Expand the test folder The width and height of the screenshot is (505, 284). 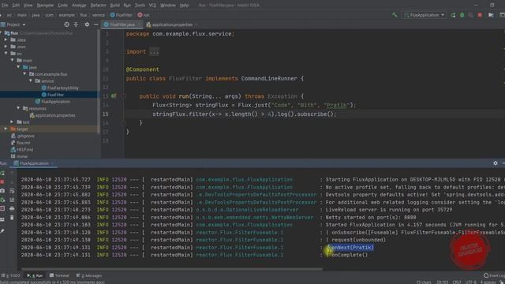[12, 122]
